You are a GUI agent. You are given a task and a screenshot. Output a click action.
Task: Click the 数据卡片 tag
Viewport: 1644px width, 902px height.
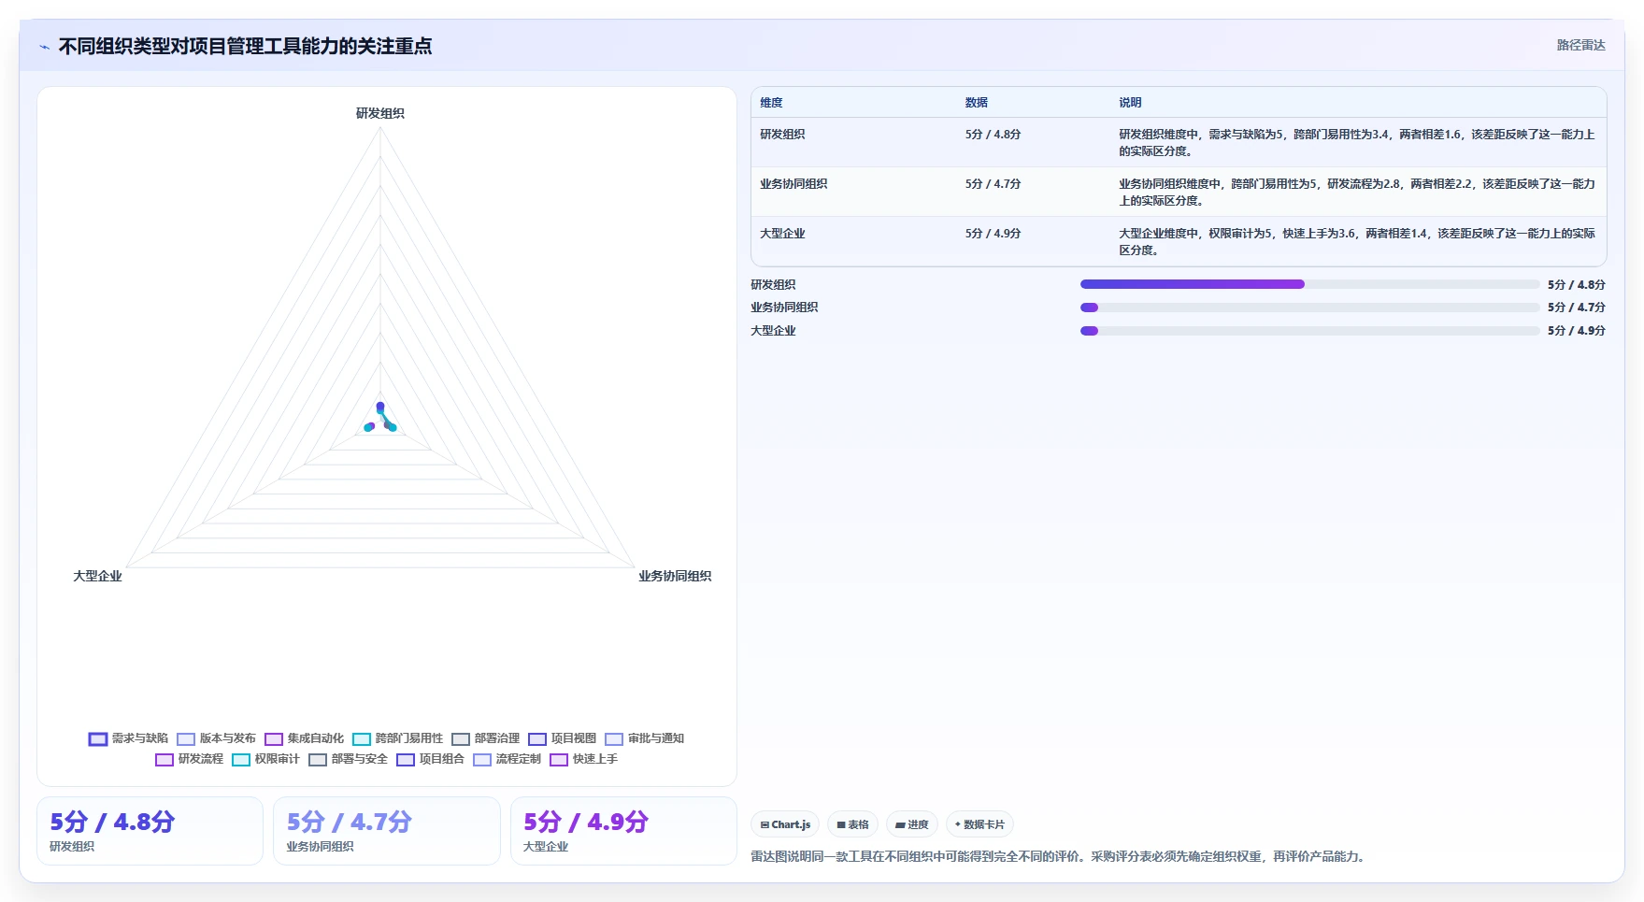pyautogui.click(x=979, y=824)
